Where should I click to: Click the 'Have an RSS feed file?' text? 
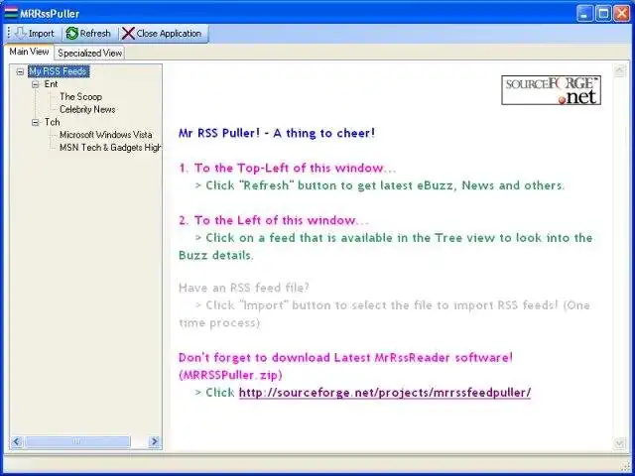pyautogui.click(x=244, y=288)
